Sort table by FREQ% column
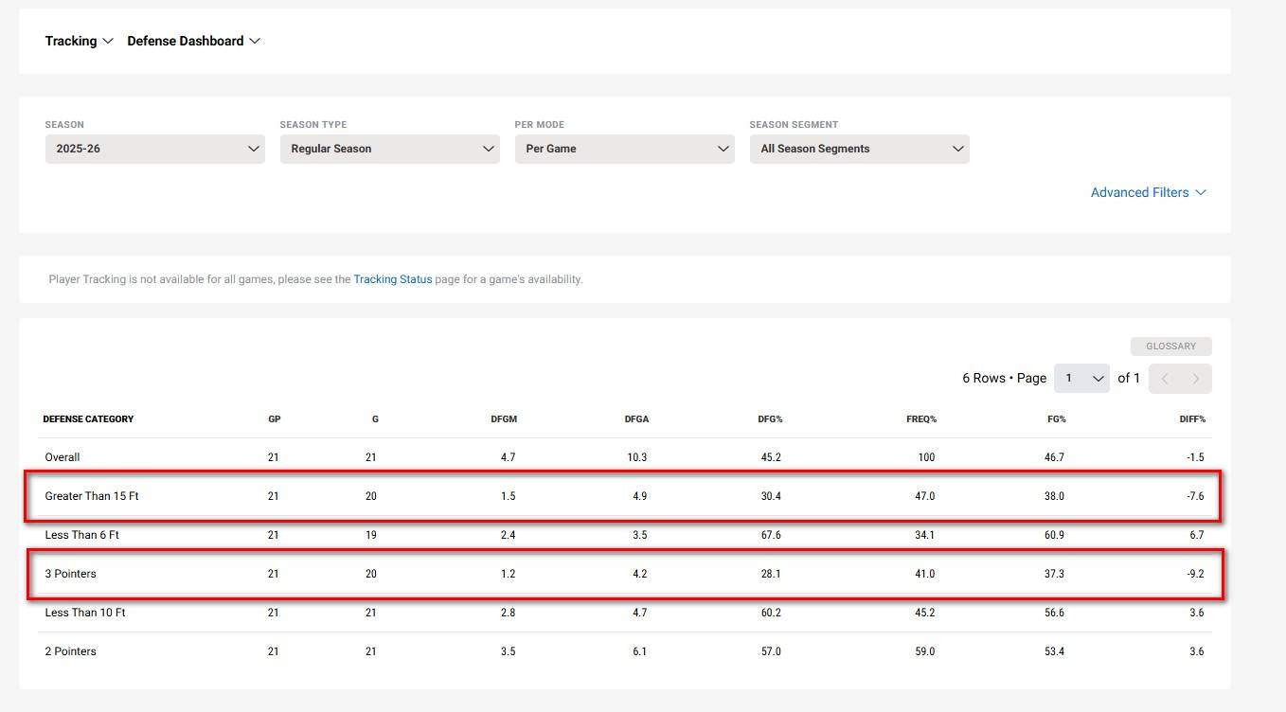This screenshot has width=1286, height=712. point(920,418)
